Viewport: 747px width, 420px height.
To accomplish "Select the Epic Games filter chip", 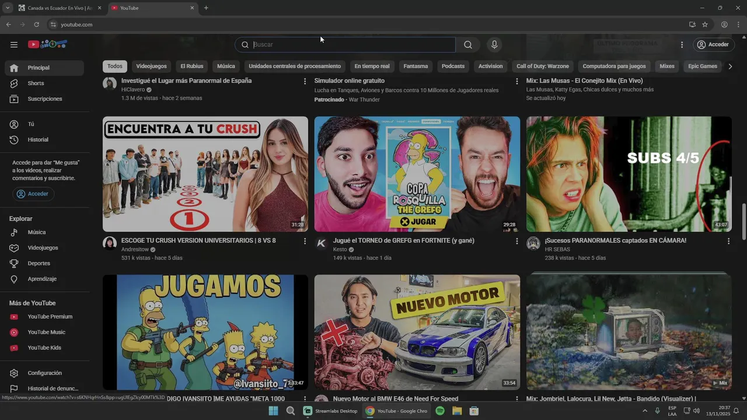I will 703,66.
